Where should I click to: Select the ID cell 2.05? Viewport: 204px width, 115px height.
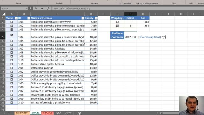coord(24,83)
